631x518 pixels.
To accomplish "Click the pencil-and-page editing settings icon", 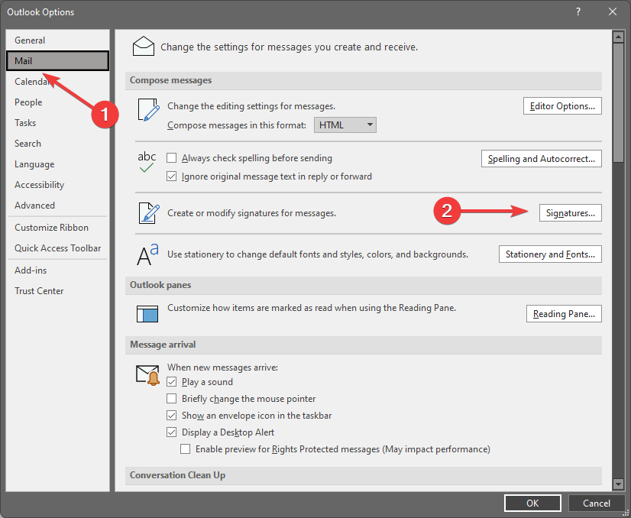I will click(x=149, y=109).
